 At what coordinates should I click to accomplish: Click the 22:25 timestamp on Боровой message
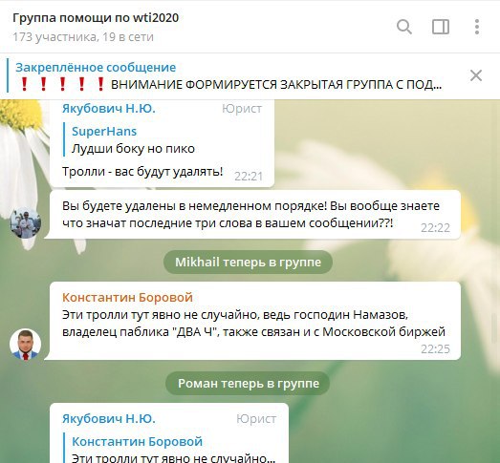pos(435,349)
